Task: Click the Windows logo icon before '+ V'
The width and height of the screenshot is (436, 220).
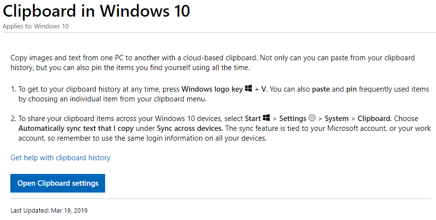Action: coord(248,88)
